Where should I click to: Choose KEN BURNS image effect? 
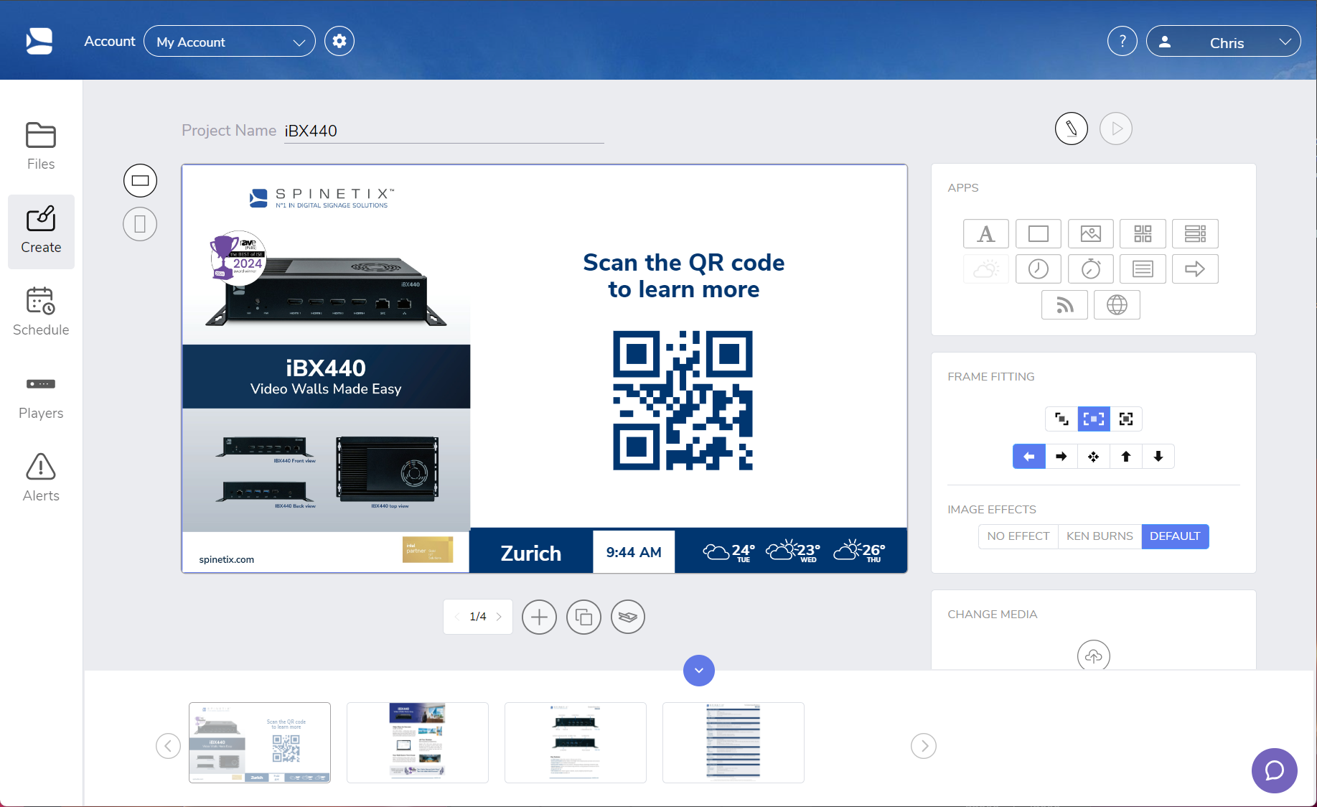tap(1100, 536)
